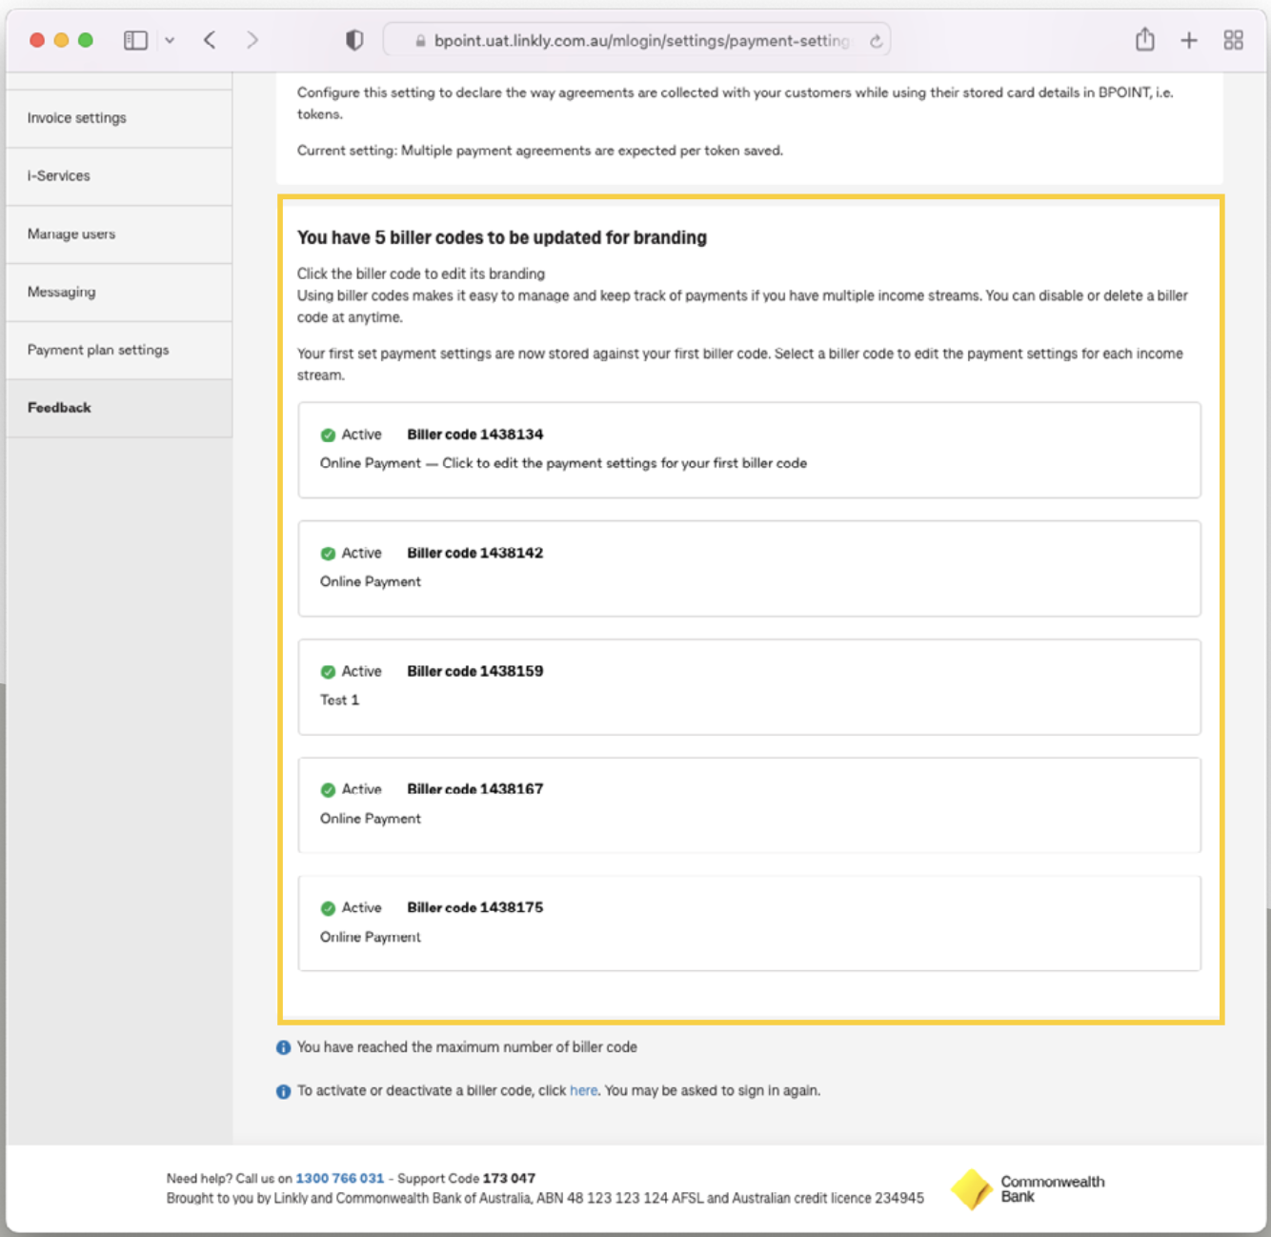Click the back navigation arrow
Image resolution: width=1271 pixels, height=1237 pixels.
coord(209,39)
